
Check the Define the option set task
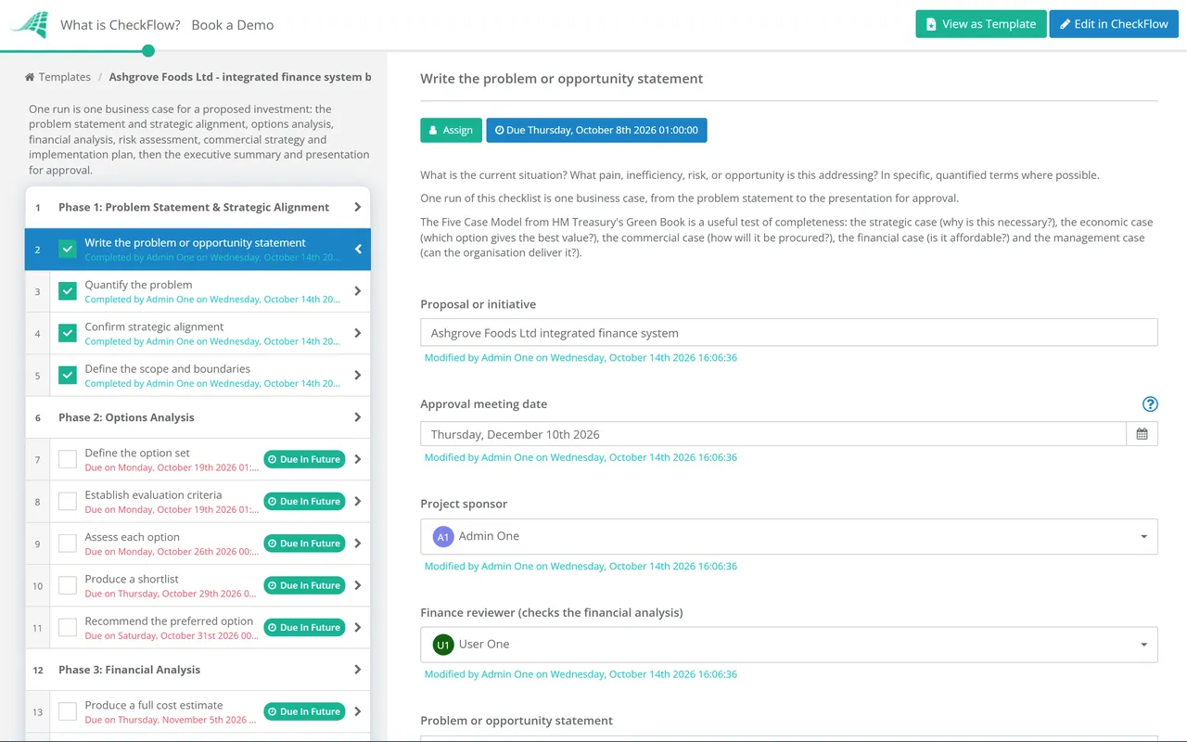(x=68, y=459)
